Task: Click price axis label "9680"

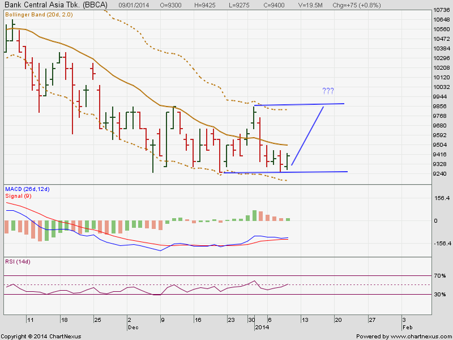Action: click(x=440, y=125)
